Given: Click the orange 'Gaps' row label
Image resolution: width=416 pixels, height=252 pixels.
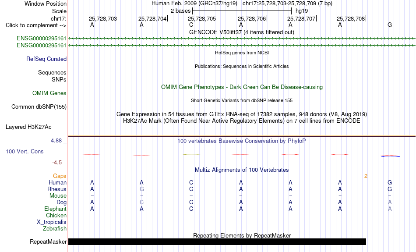Looking at the screenshot, I should click(60, 176).
